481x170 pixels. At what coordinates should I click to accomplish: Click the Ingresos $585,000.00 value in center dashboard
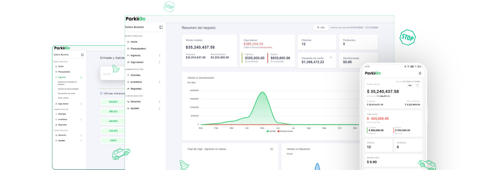tap(255, 58)
